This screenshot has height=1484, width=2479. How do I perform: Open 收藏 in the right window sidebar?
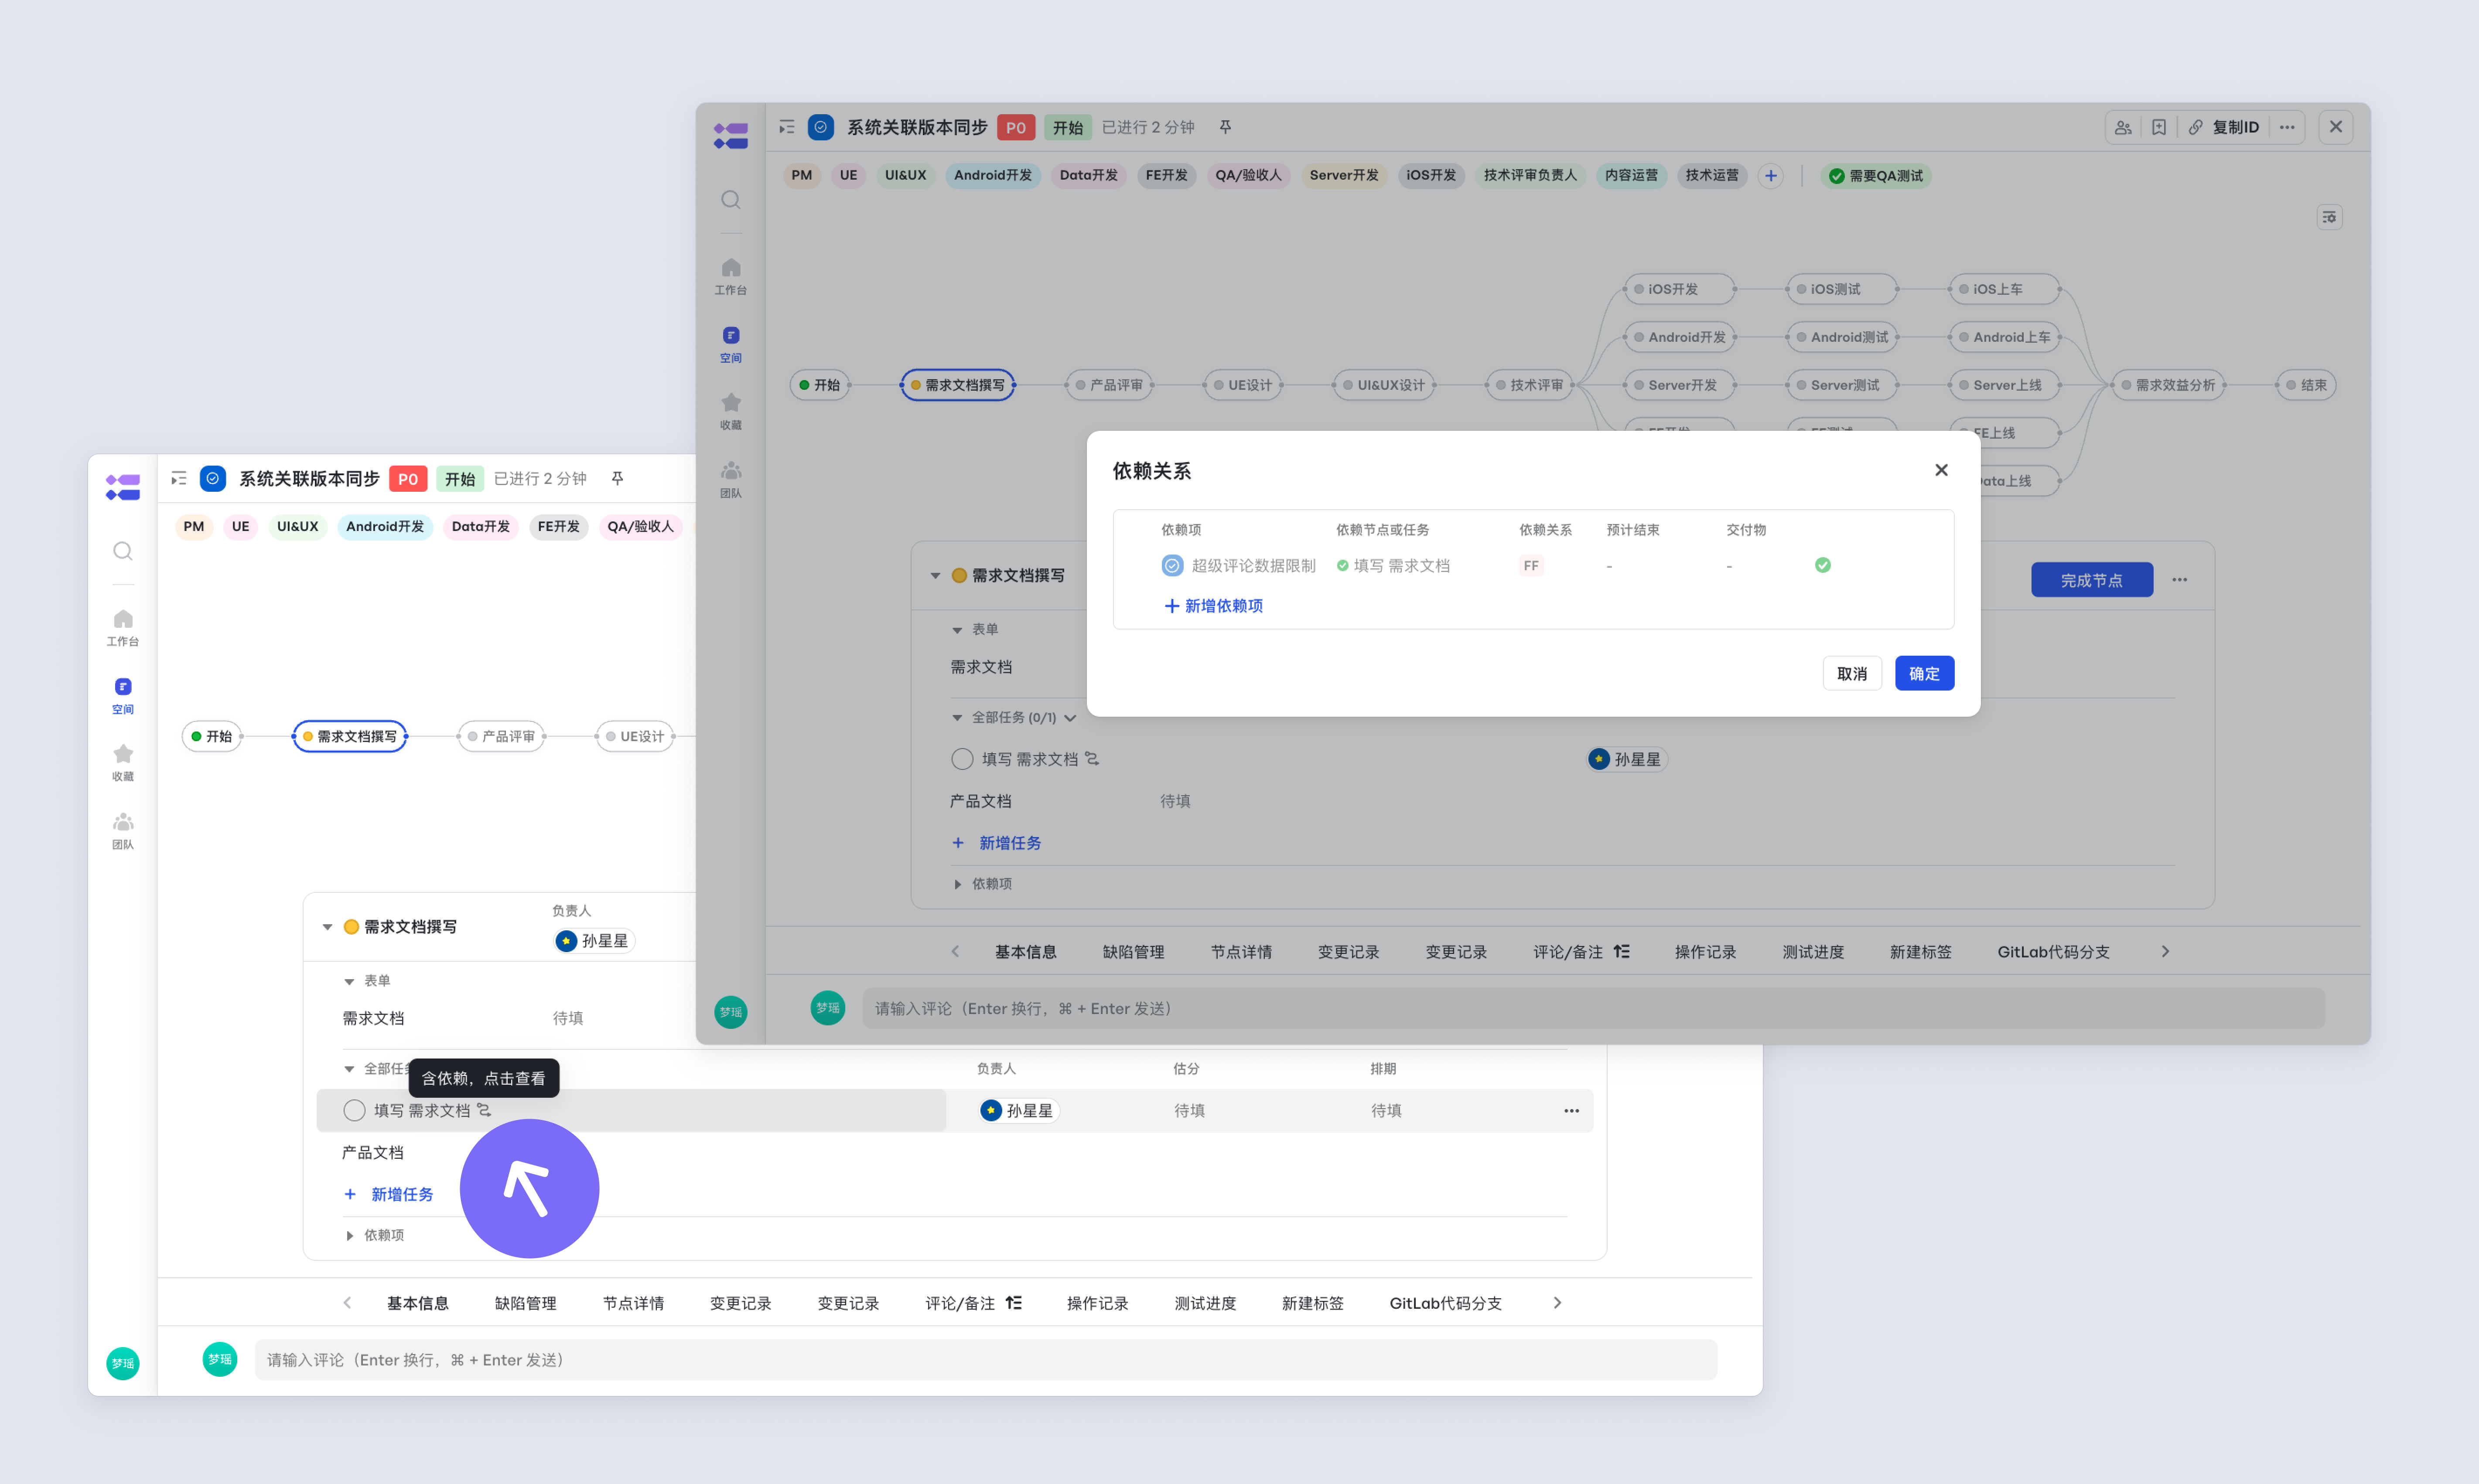[x=731, y=412]
